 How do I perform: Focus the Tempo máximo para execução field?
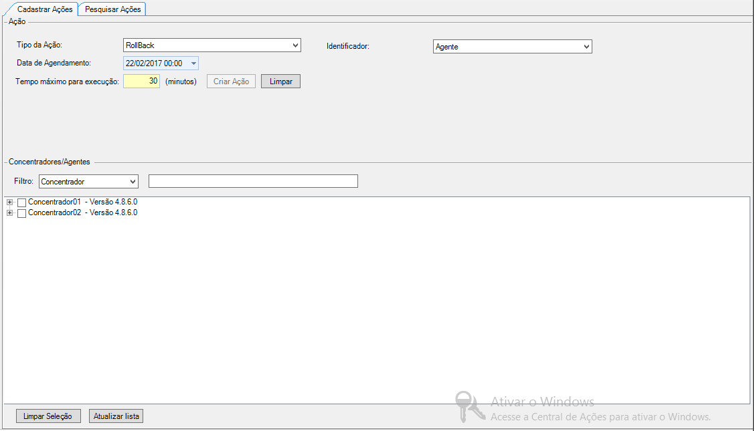coord(142,82)
